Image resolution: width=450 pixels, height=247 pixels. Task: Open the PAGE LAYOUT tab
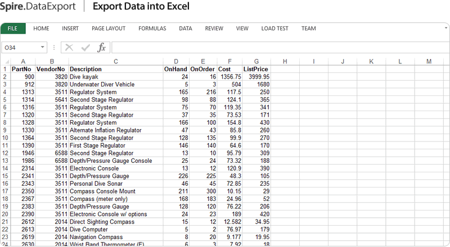[x=109, y=29]
